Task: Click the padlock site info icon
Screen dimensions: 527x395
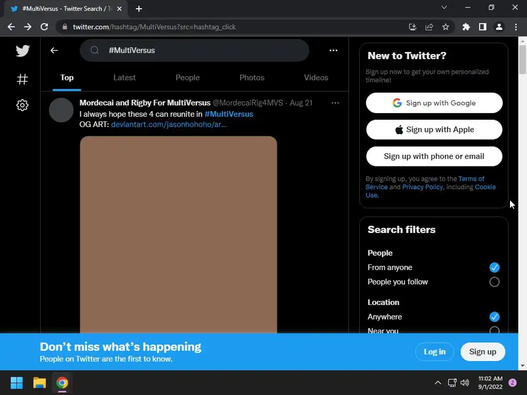Action: (65, 27)
